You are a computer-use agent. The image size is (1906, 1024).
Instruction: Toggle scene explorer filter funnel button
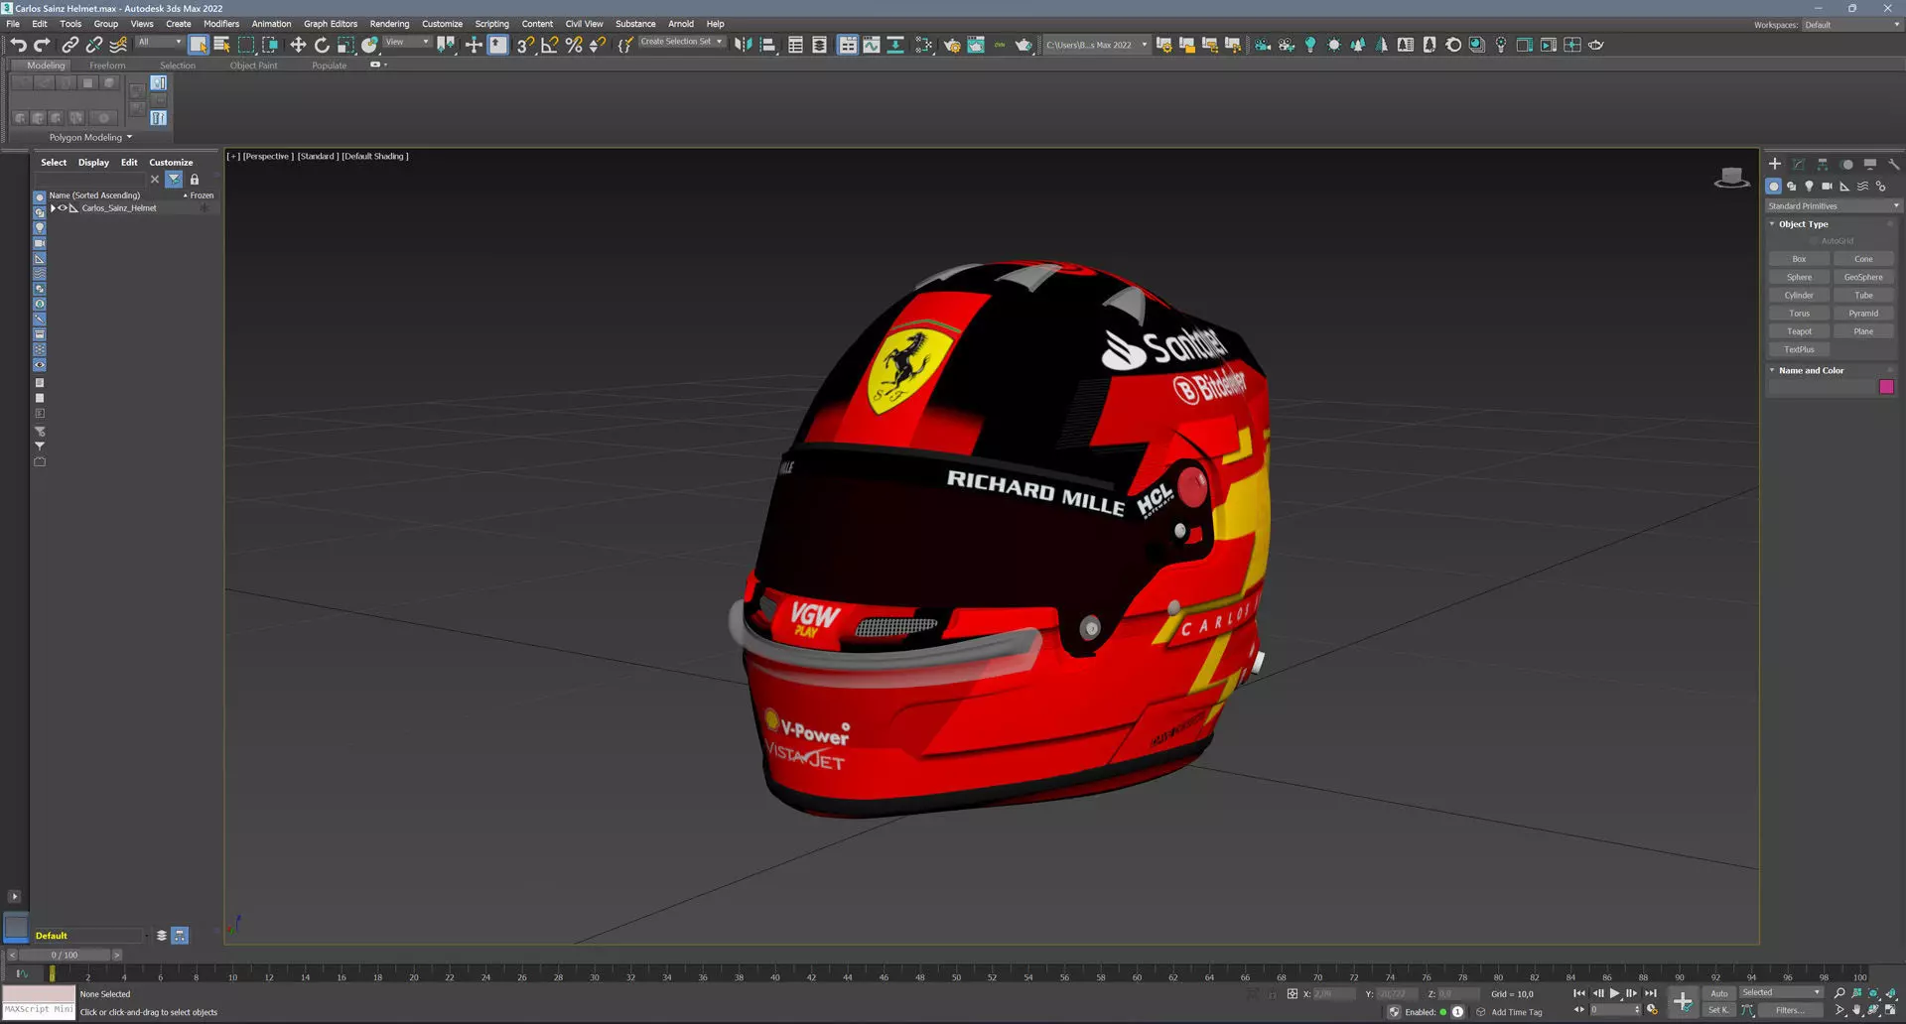[x=174, y=180]
